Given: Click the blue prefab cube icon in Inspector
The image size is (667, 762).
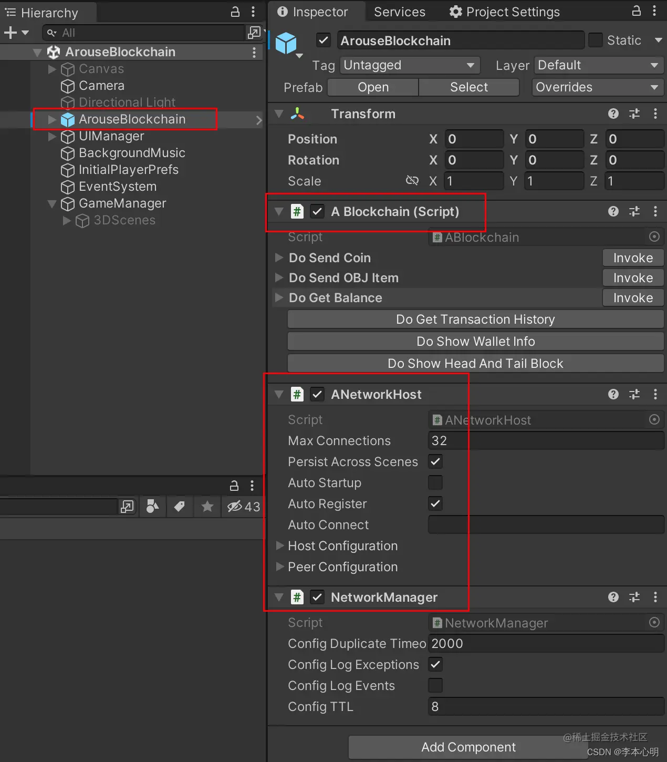Looking at the screenshot, I should [x=286, y=43].
